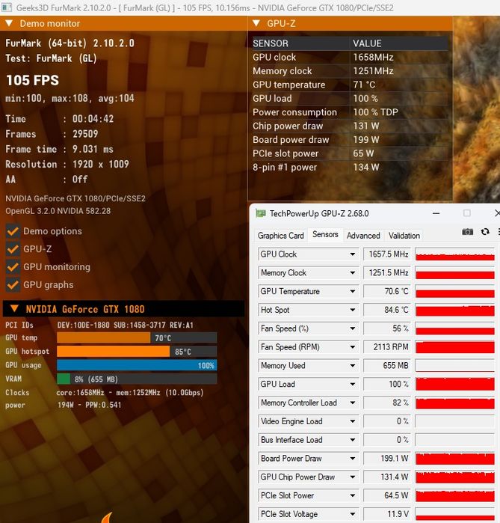Click the GPU Clock history graph

pos(455,254)
